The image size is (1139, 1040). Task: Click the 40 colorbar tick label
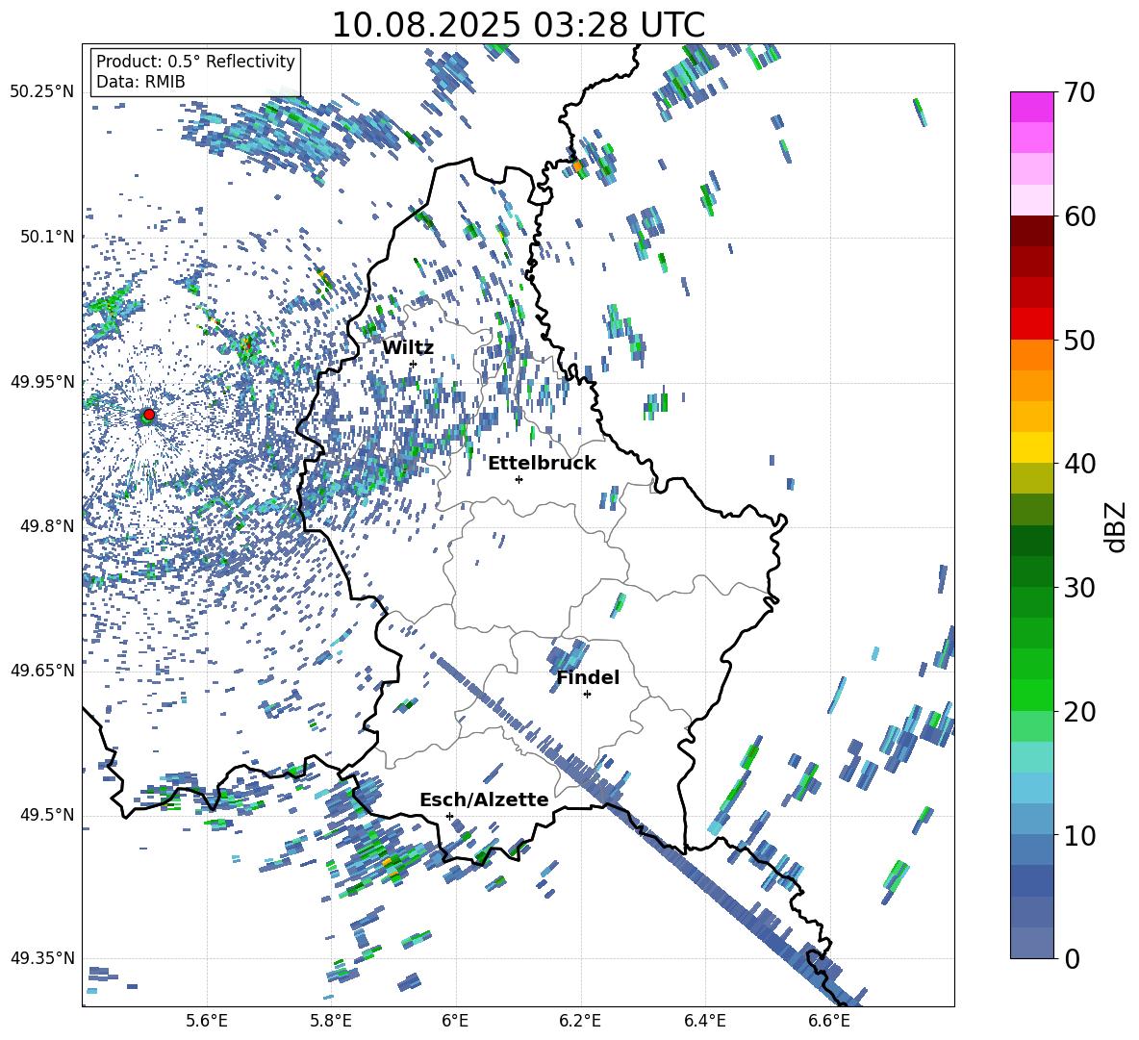[1079, 464]
